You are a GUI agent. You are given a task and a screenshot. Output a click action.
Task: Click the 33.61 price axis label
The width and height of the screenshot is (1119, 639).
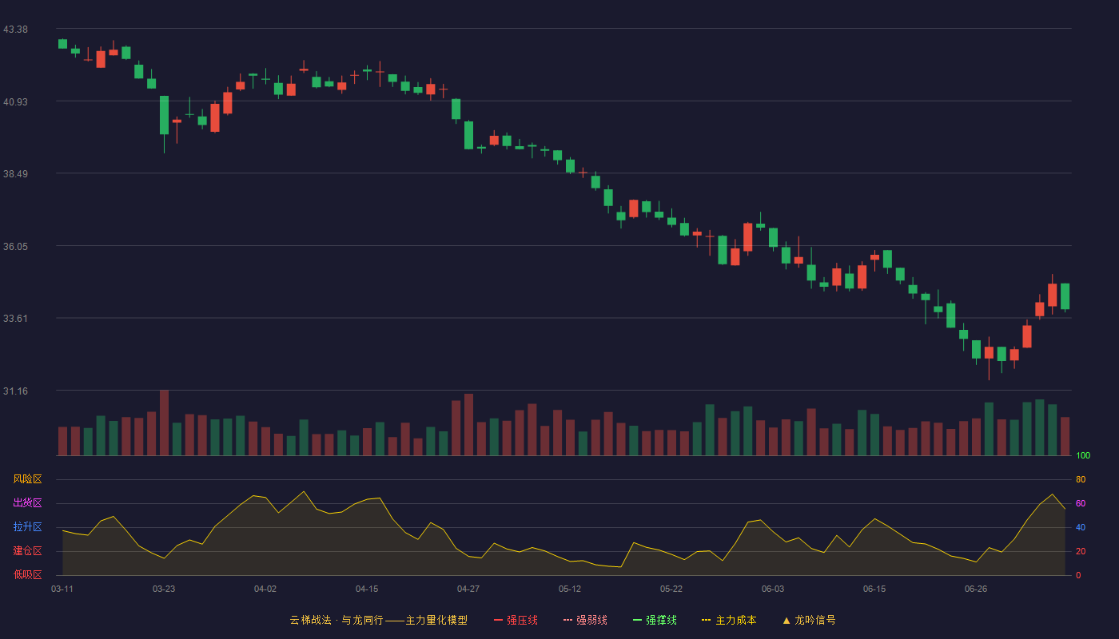tap(15, 319)
